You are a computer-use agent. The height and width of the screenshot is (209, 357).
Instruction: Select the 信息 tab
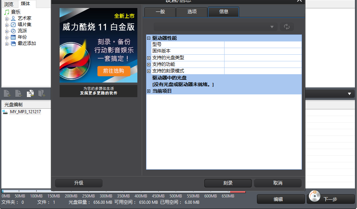(223, 12)
